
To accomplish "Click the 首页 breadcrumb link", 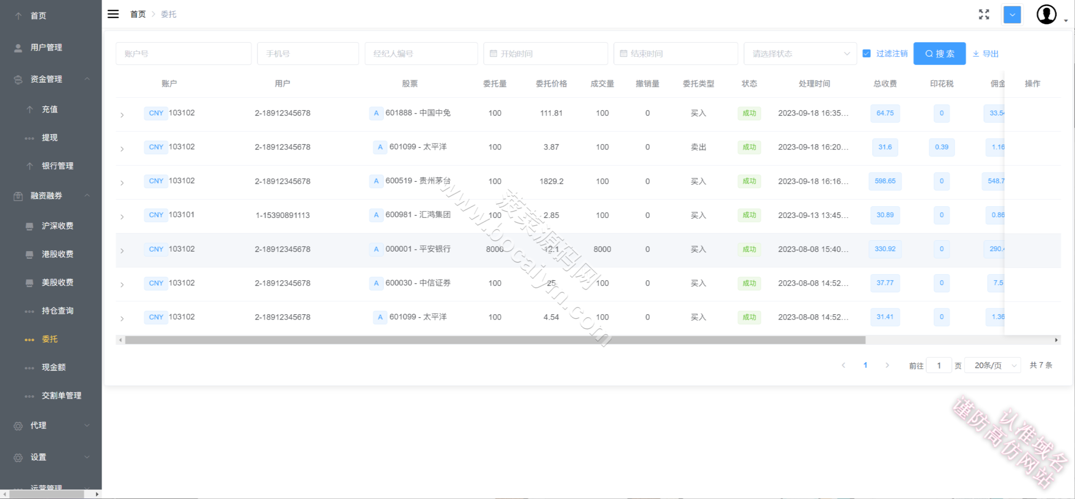I will coord(138,14).
